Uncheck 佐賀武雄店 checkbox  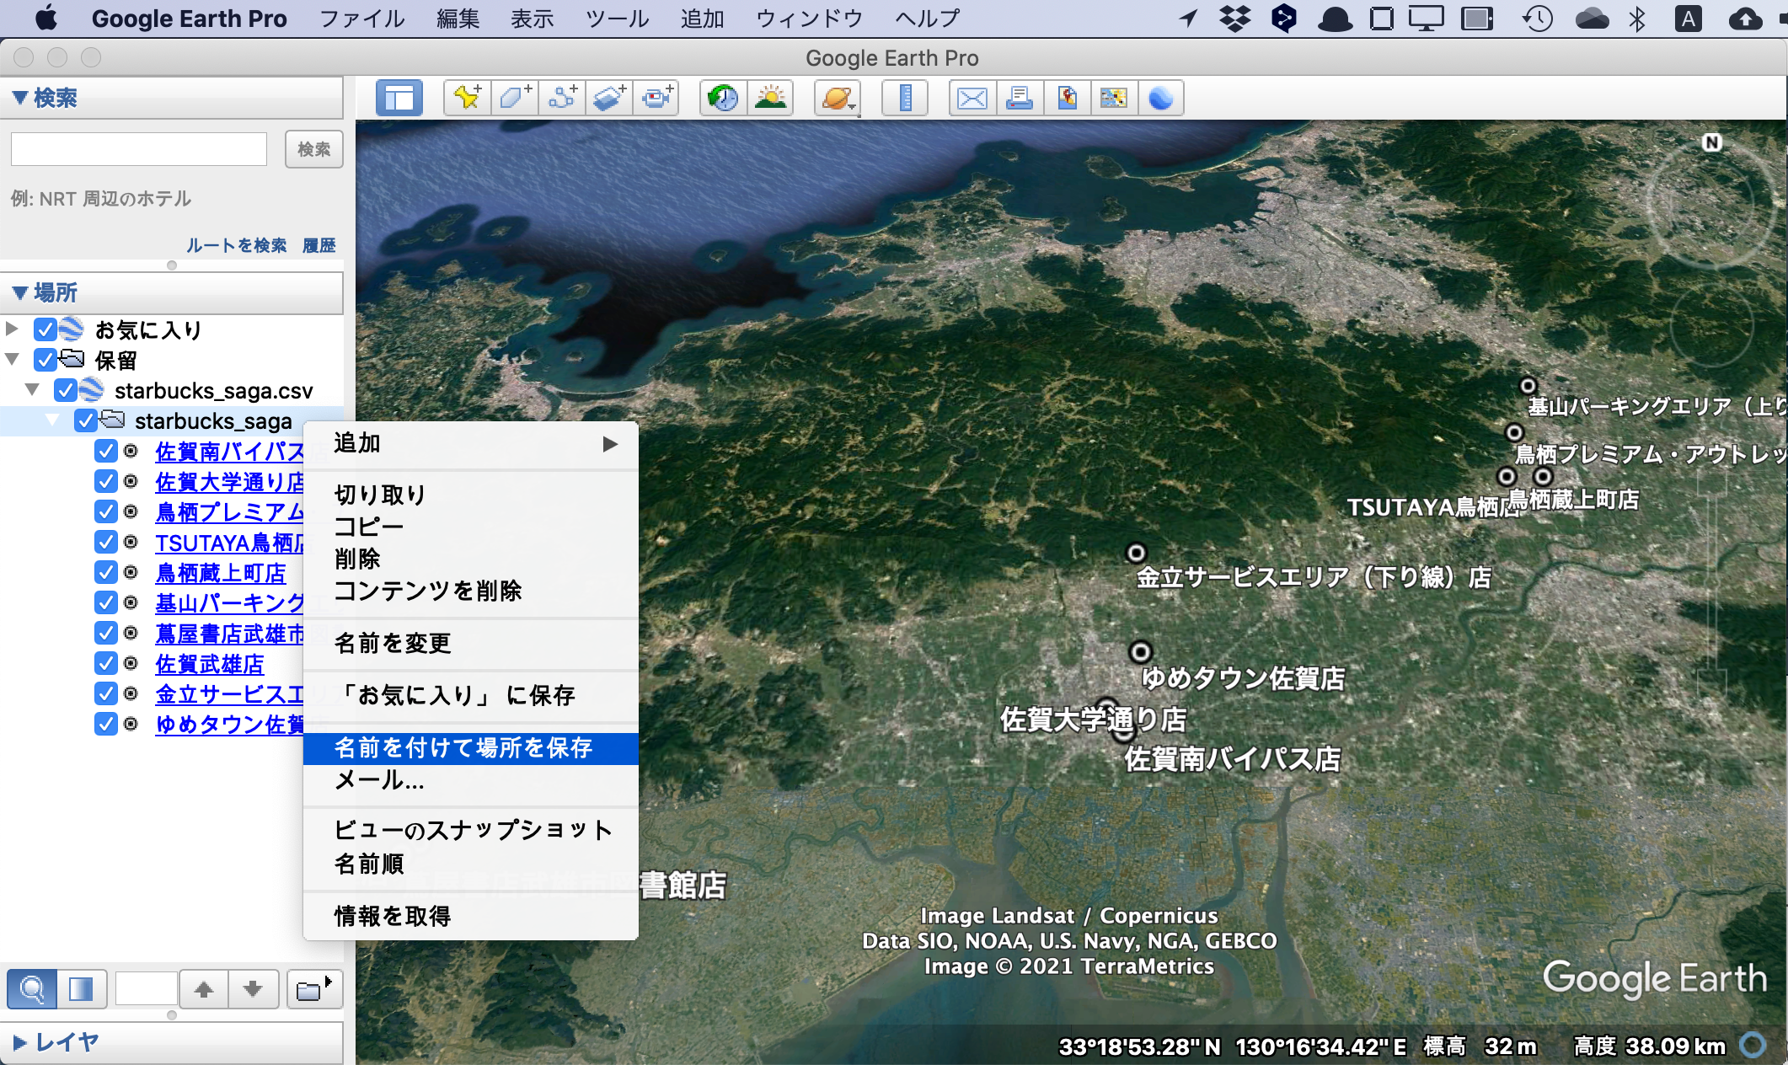tap(106, 663)
